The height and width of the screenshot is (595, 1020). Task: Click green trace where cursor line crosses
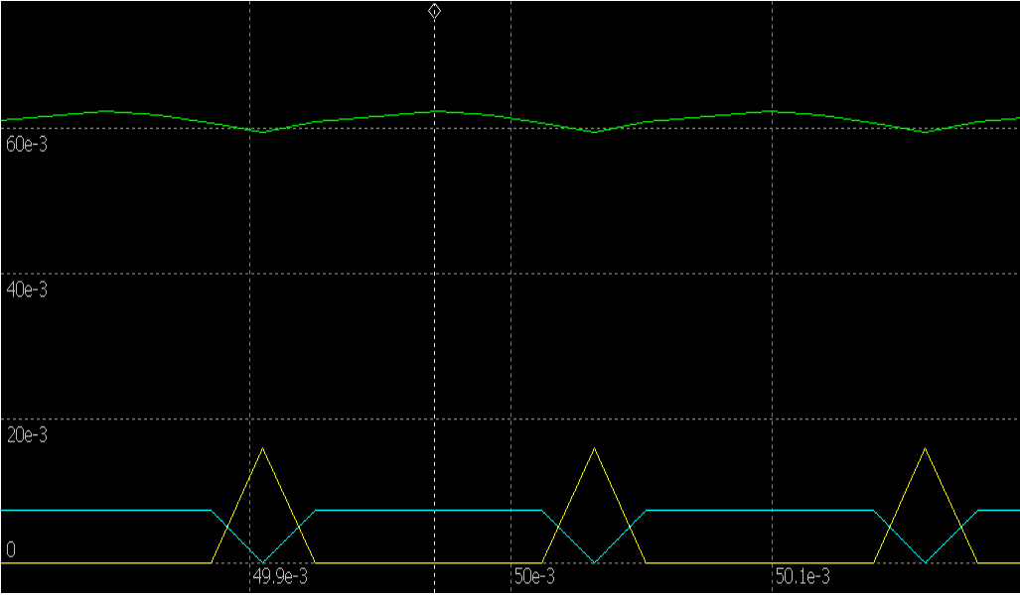point(434,111)
